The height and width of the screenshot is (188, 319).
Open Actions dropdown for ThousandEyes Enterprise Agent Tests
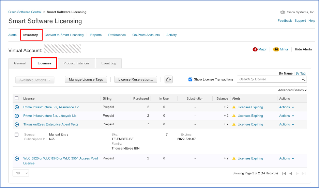tap(286, 124)
